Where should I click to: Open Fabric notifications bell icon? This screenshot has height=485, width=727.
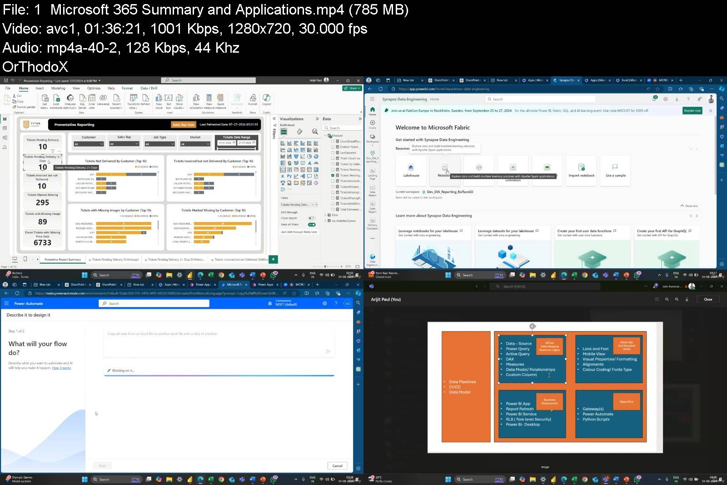(655, 99)
